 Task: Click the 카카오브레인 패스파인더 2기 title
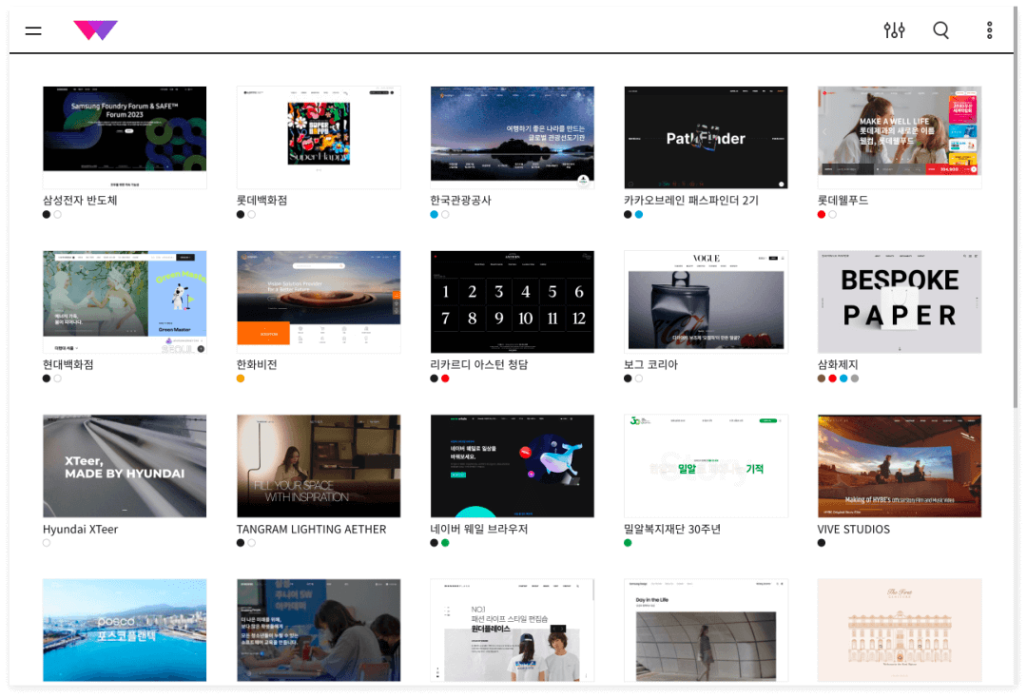tap(691, 201)
